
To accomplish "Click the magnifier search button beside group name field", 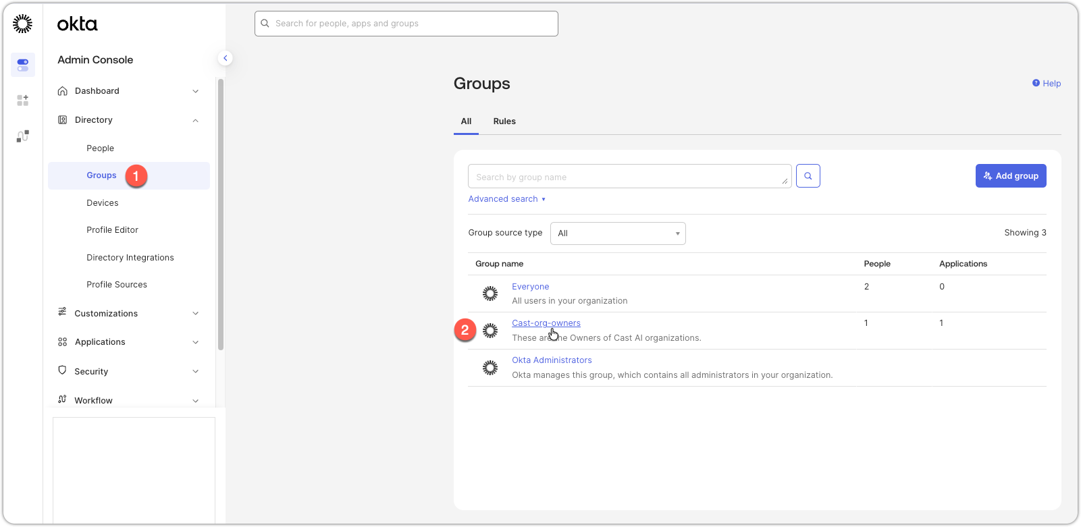I will pos(808,176).
